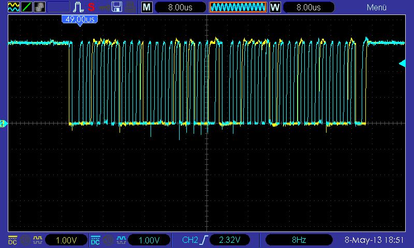Image resolution: width=414 pixels, height=248 pixels.
Task: Open the yellow channel 1.00V scale
Action: (66, 240)
